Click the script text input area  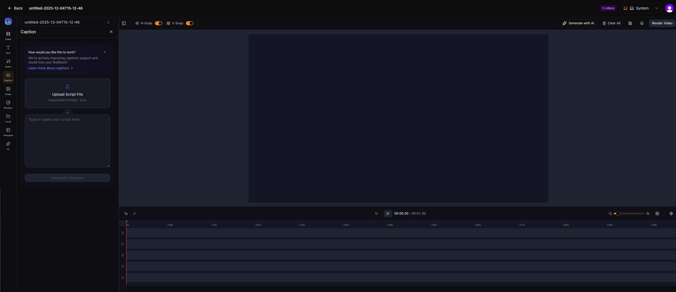(68, 141)
